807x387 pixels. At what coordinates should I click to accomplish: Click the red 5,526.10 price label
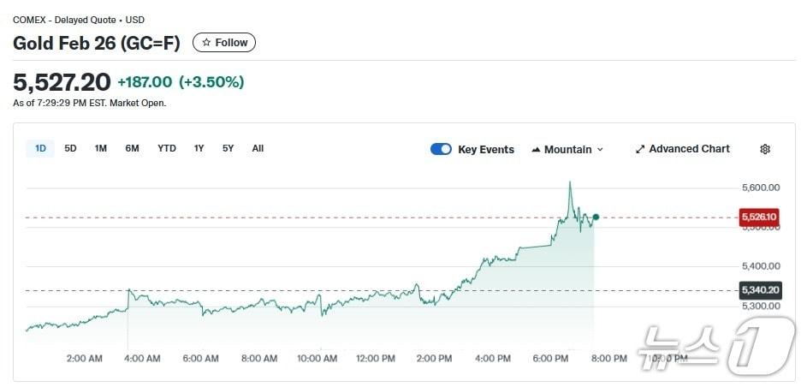759,217
